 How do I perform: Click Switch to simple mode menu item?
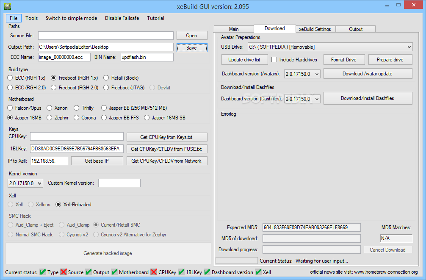71,18
